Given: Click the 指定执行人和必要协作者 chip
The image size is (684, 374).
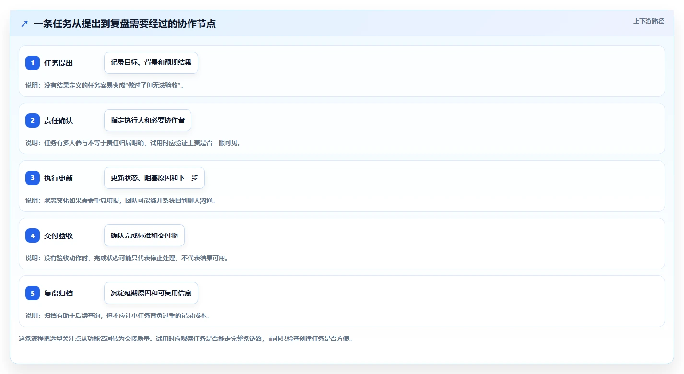Looking at the screenshot, I should click(x=148, y=120).
